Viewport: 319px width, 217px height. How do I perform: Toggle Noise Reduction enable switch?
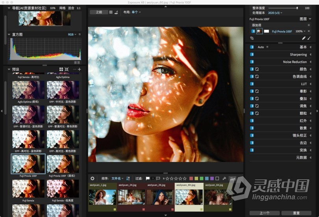tap(252, 62)
